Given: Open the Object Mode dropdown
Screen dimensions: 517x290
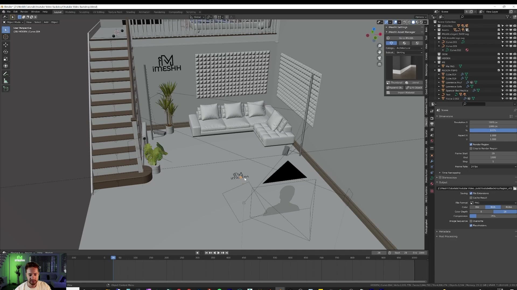Looking at the screenshot, I should pos(13,22).
